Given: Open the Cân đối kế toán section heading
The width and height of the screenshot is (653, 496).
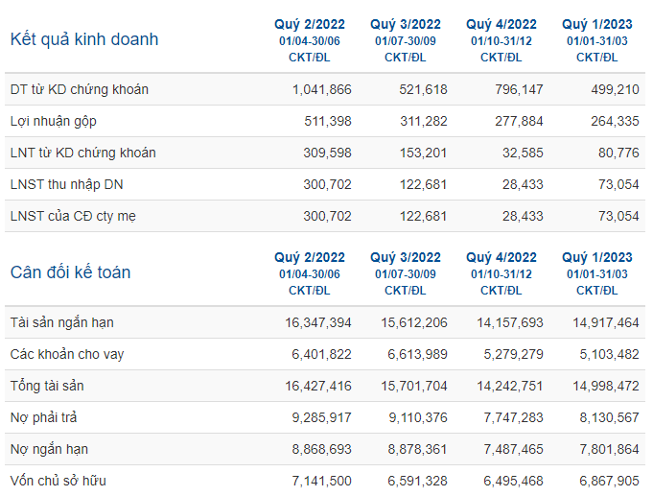Looking at the screenshot, I should [x=70, y=272].
